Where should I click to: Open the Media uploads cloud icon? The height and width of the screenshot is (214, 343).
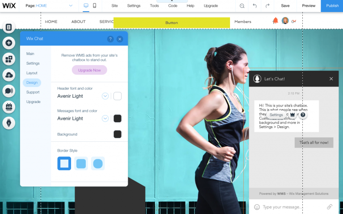(x=9, y=75)
